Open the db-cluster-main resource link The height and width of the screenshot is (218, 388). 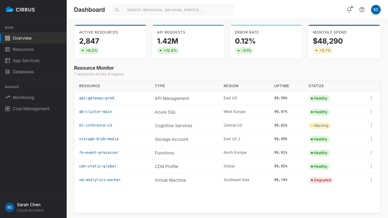point(95,112)
